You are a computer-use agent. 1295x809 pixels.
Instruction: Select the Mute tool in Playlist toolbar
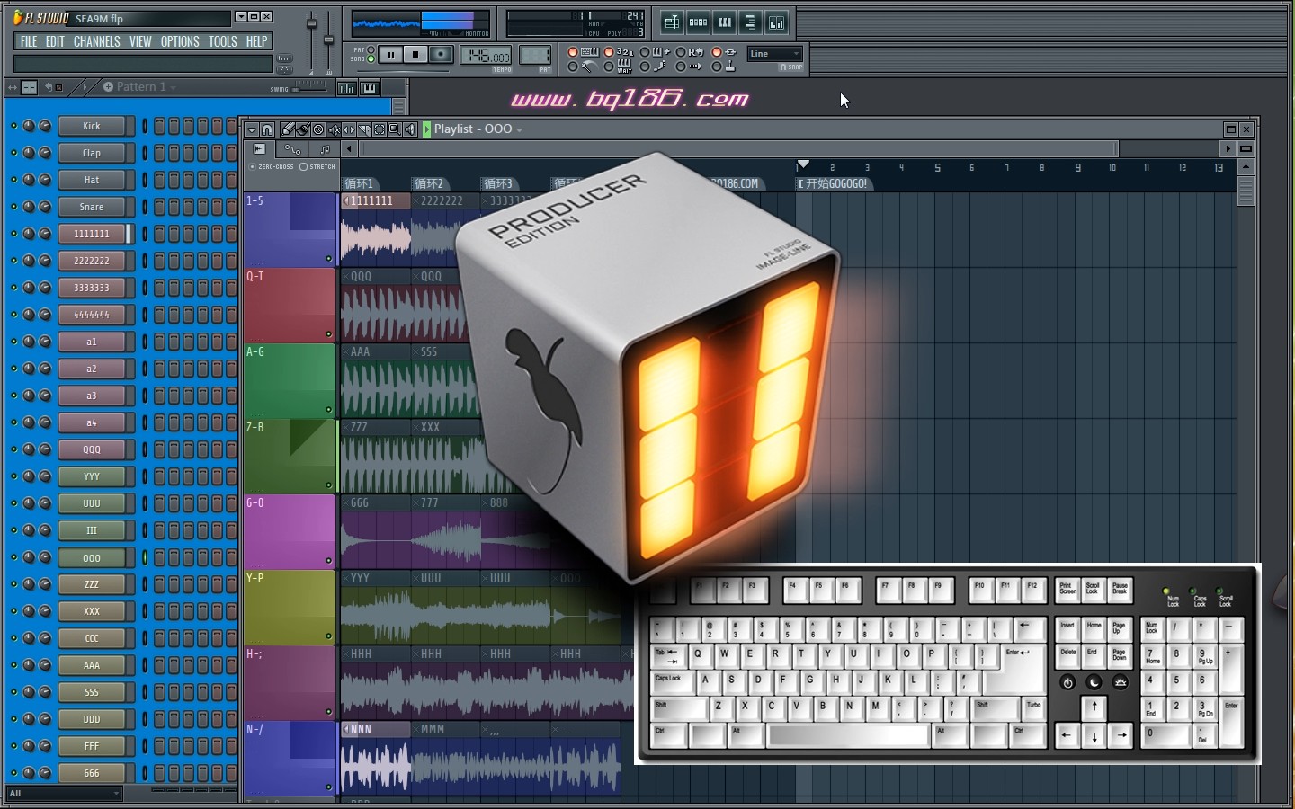(334, 129)
